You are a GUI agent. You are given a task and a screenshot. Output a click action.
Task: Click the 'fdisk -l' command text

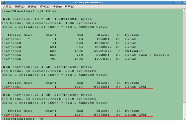tap(54, 11)
